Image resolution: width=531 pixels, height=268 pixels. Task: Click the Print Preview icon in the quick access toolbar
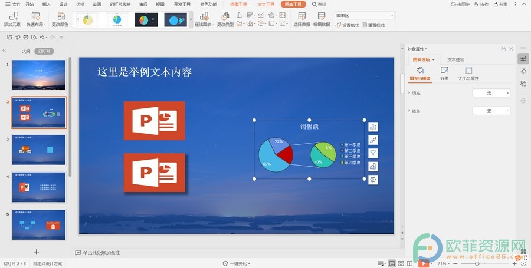34,37
